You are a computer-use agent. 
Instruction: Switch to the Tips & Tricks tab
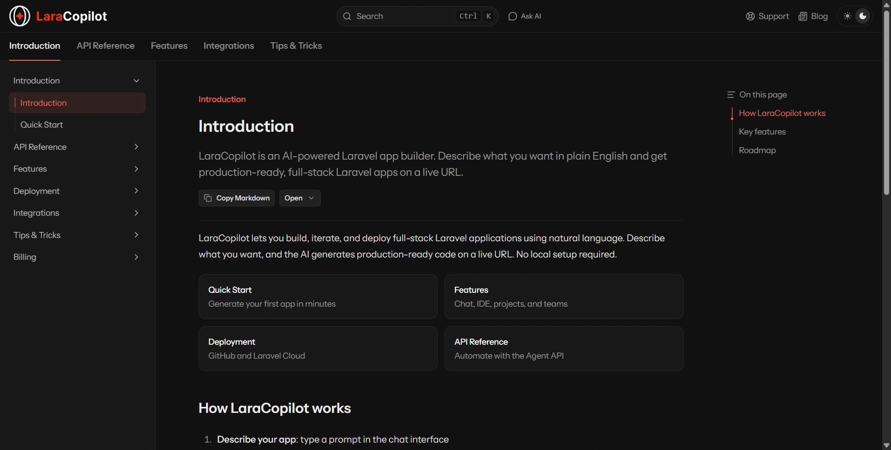(296, 46)
